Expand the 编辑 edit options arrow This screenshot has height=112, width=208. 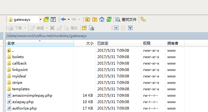[x=47, y=28]
